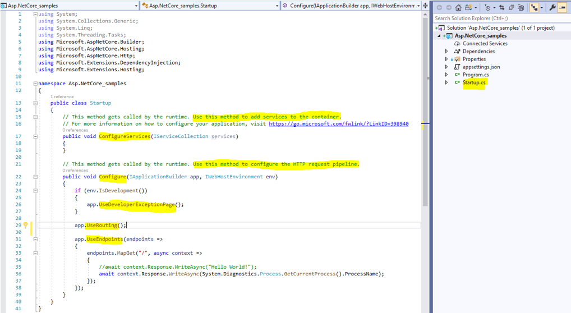Click the editor vertical scrollbar thumb

tap(425, 112)
